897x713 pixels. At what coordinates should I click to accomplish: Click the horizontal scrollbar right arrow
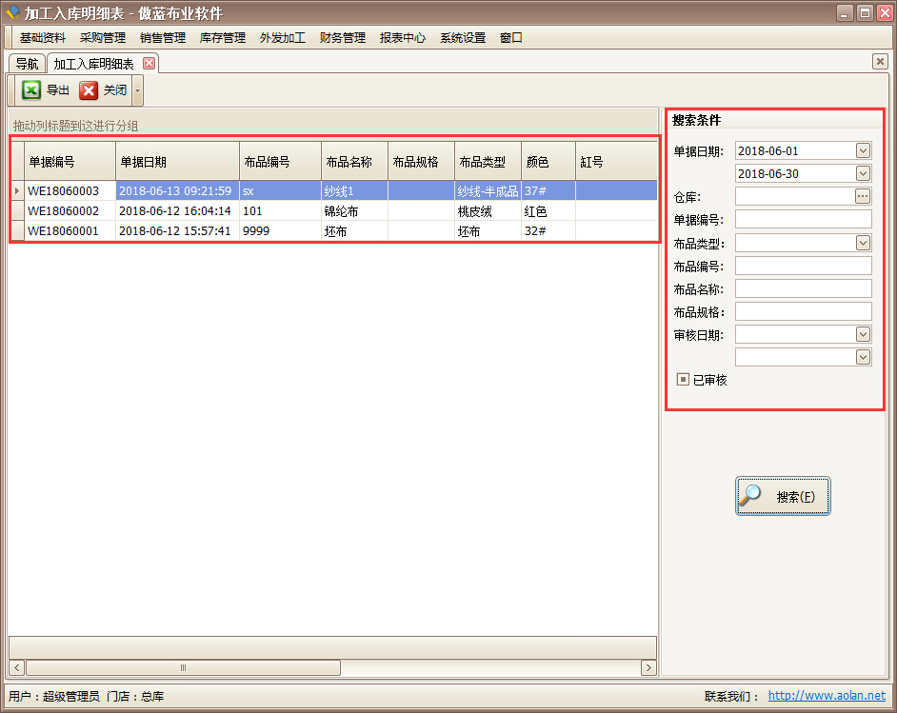click(x=648, y=668)
